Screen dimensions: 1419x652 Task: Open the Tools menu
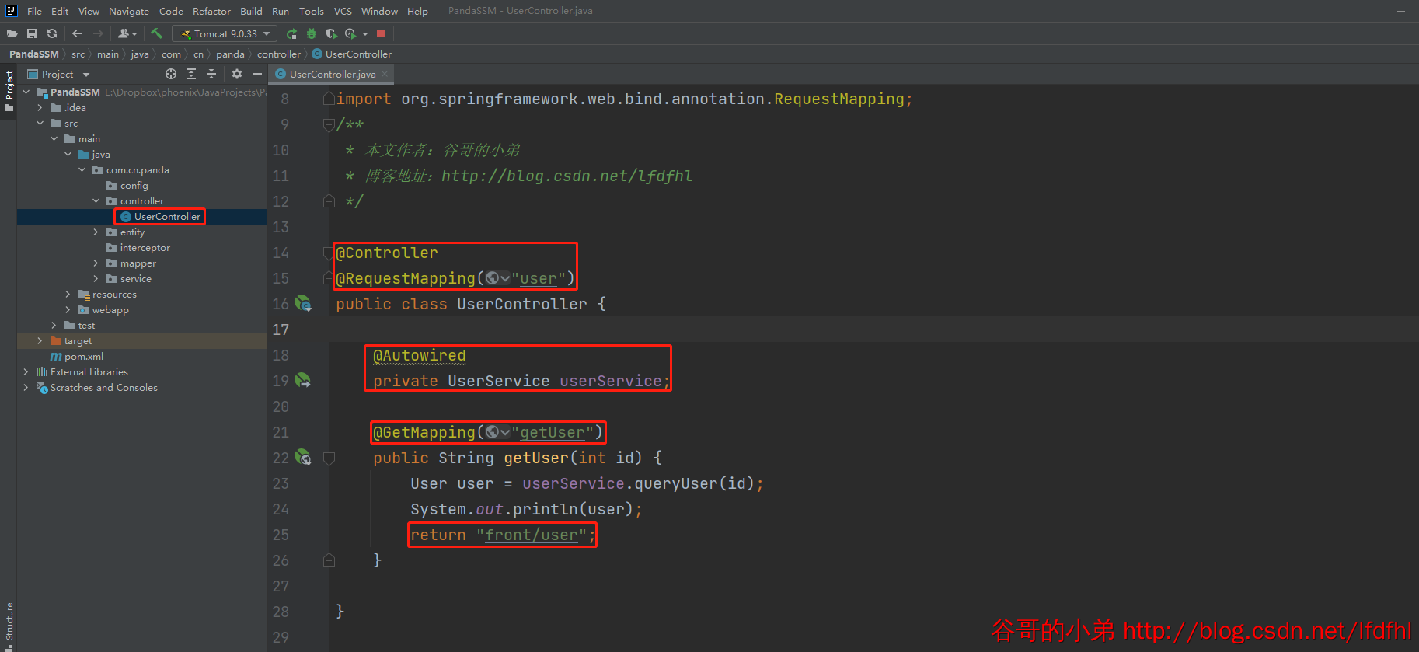coord(311,11)
